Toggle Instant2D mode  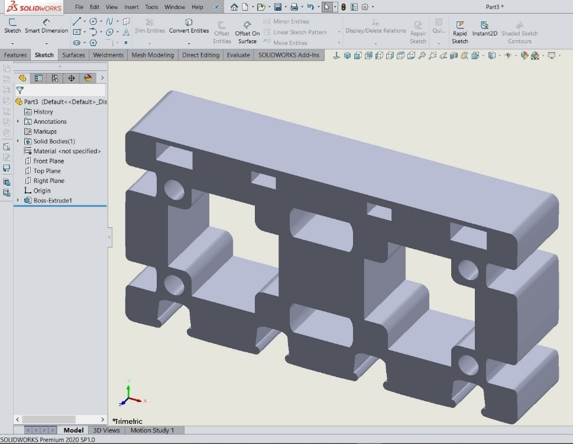click(x=484, y=28)
